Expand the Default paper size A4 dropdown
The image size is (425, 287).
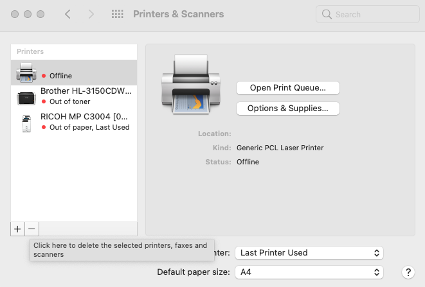(309, 272)
